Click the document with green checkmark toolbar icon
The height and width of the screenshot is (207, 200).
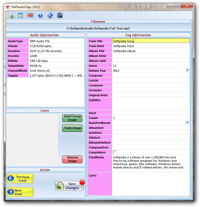pos(11,15)
